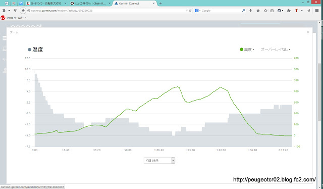Screen dimensions: 323x189
Task: Open the puzzle-piece add-ons icon
Action: tap(289, 11)
